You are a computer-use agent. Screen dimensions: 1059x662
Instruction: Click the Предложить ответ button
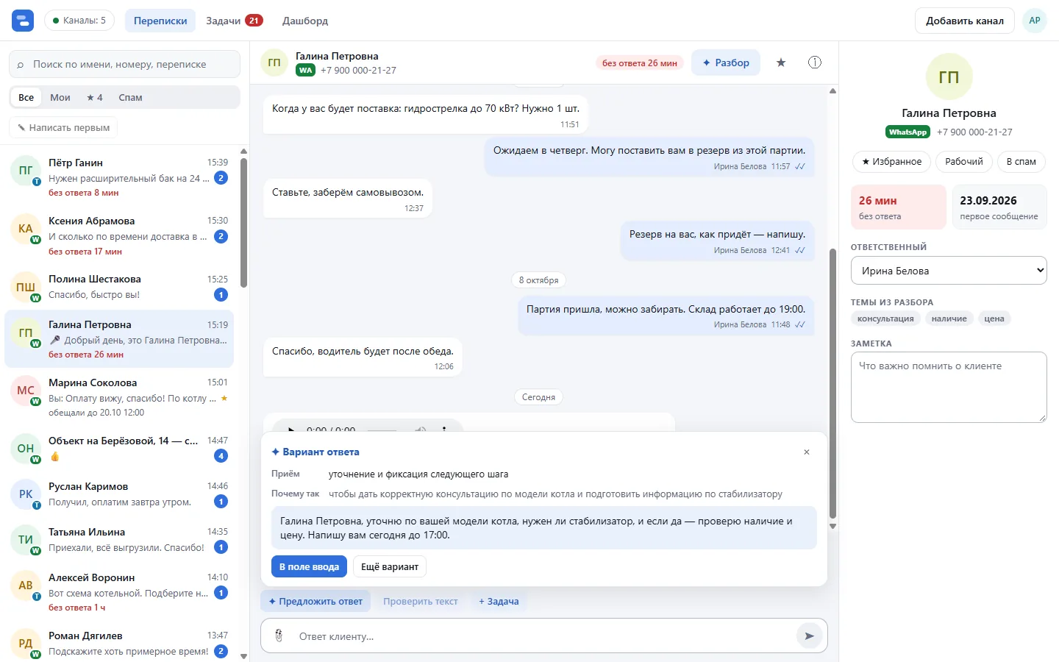(315, 601)
